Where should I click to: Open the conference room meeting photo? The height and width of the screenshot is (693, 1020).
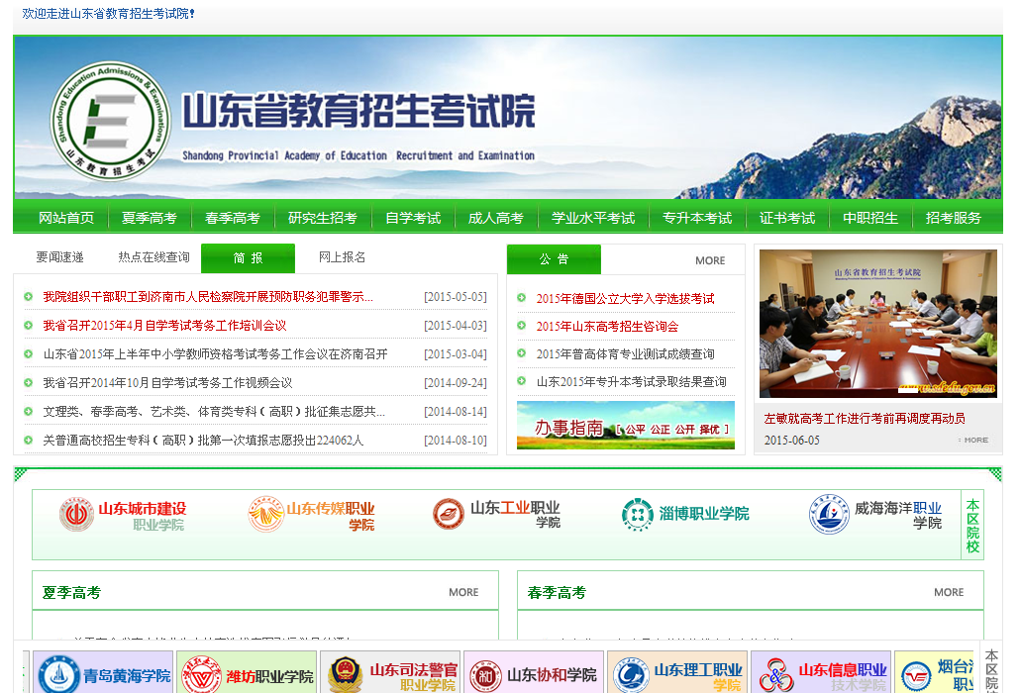[x=878, y=324]
